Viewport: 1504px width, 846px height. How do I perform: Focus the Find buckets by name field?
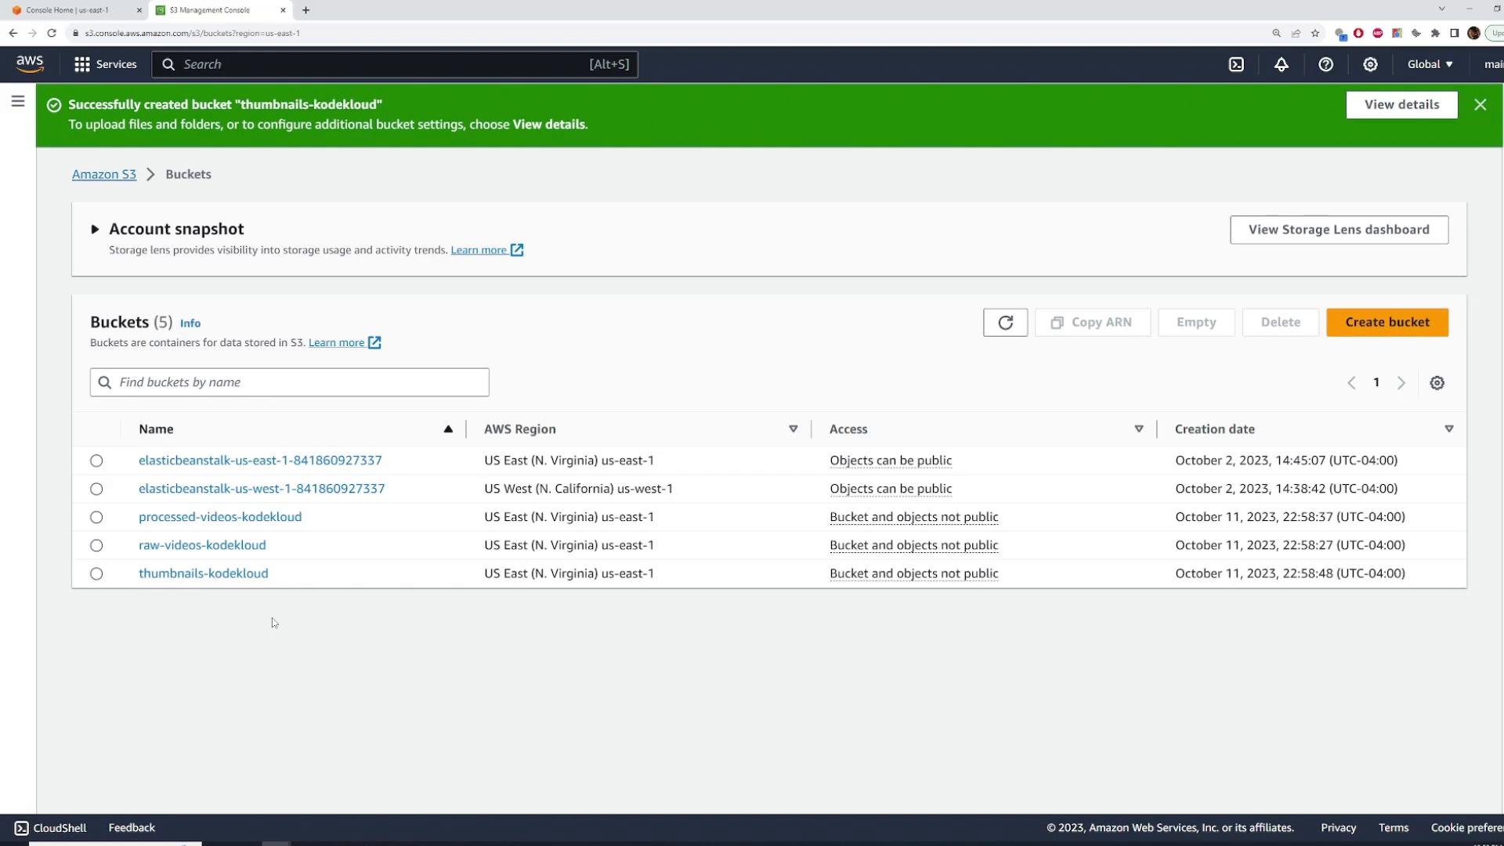click(x=289, y=382)
